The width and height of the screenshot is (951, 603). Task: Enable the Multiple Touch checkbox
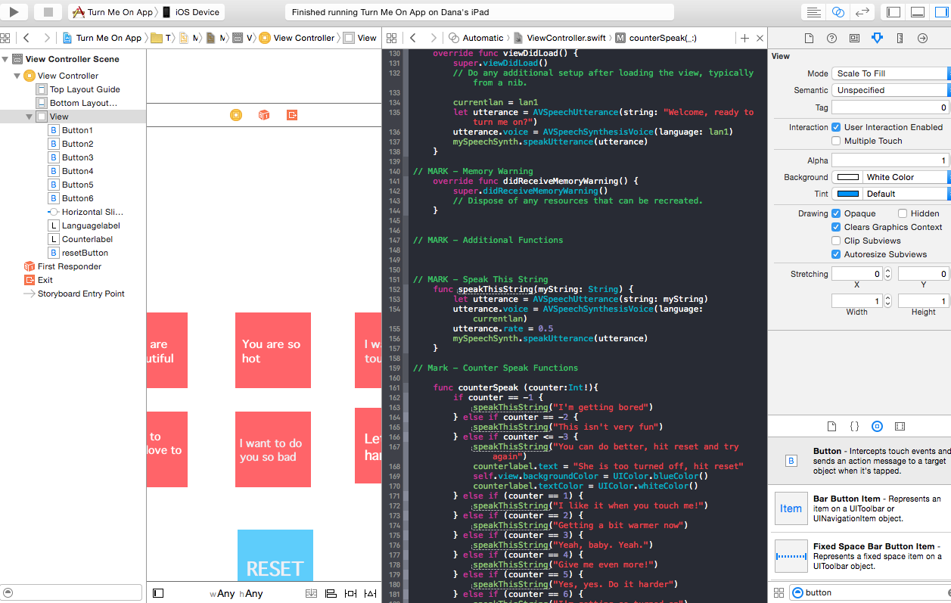tap(836, 141)
